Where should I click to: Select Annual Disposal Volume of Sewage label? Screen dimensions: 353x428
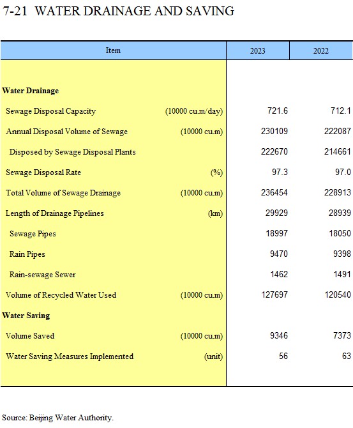pos(67,132)
